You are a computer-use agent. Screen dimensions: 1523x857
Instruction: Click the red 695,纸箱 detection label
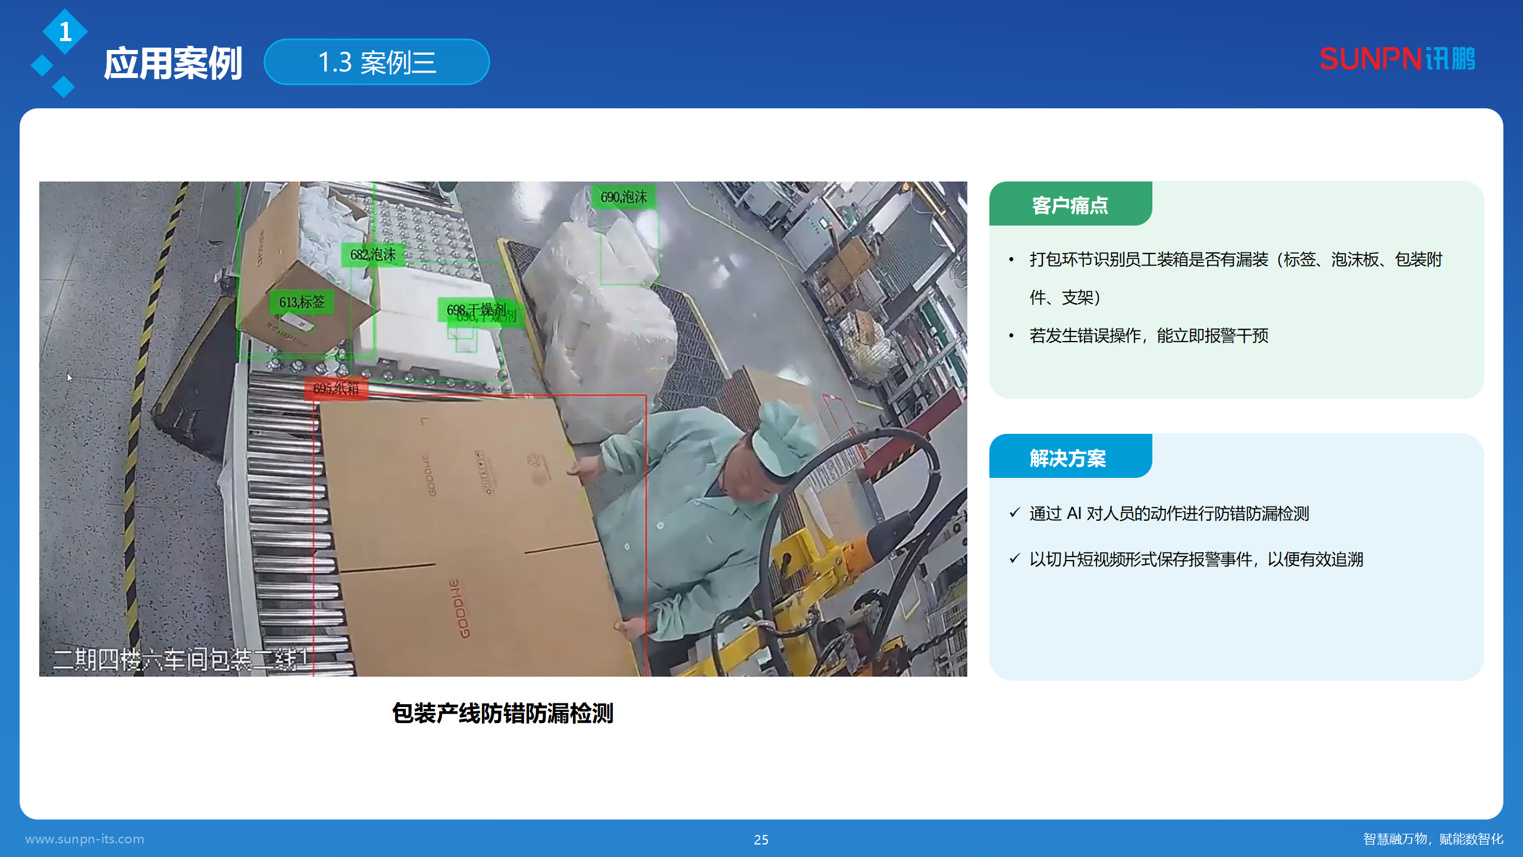336,387
